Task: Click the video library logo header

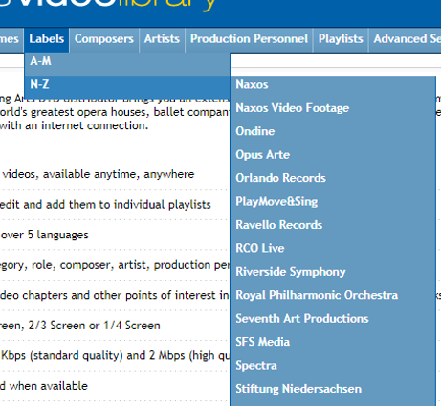Action: pyautogui.click(x=108, y=5)
